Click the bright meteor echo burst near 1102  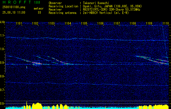click(37, 63)
